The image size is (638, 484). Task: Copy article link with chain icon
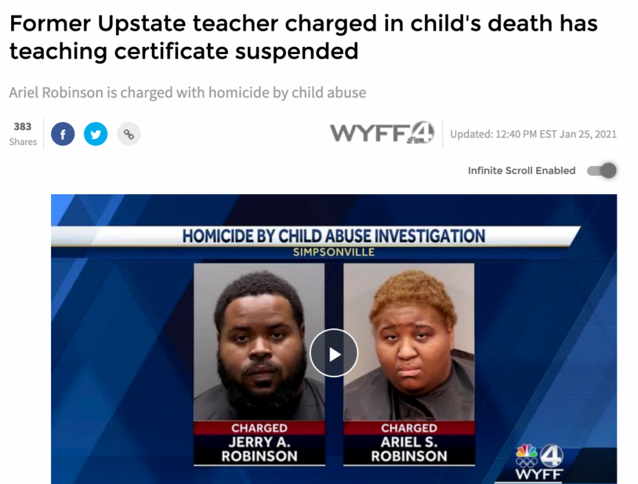pos(128,134)
